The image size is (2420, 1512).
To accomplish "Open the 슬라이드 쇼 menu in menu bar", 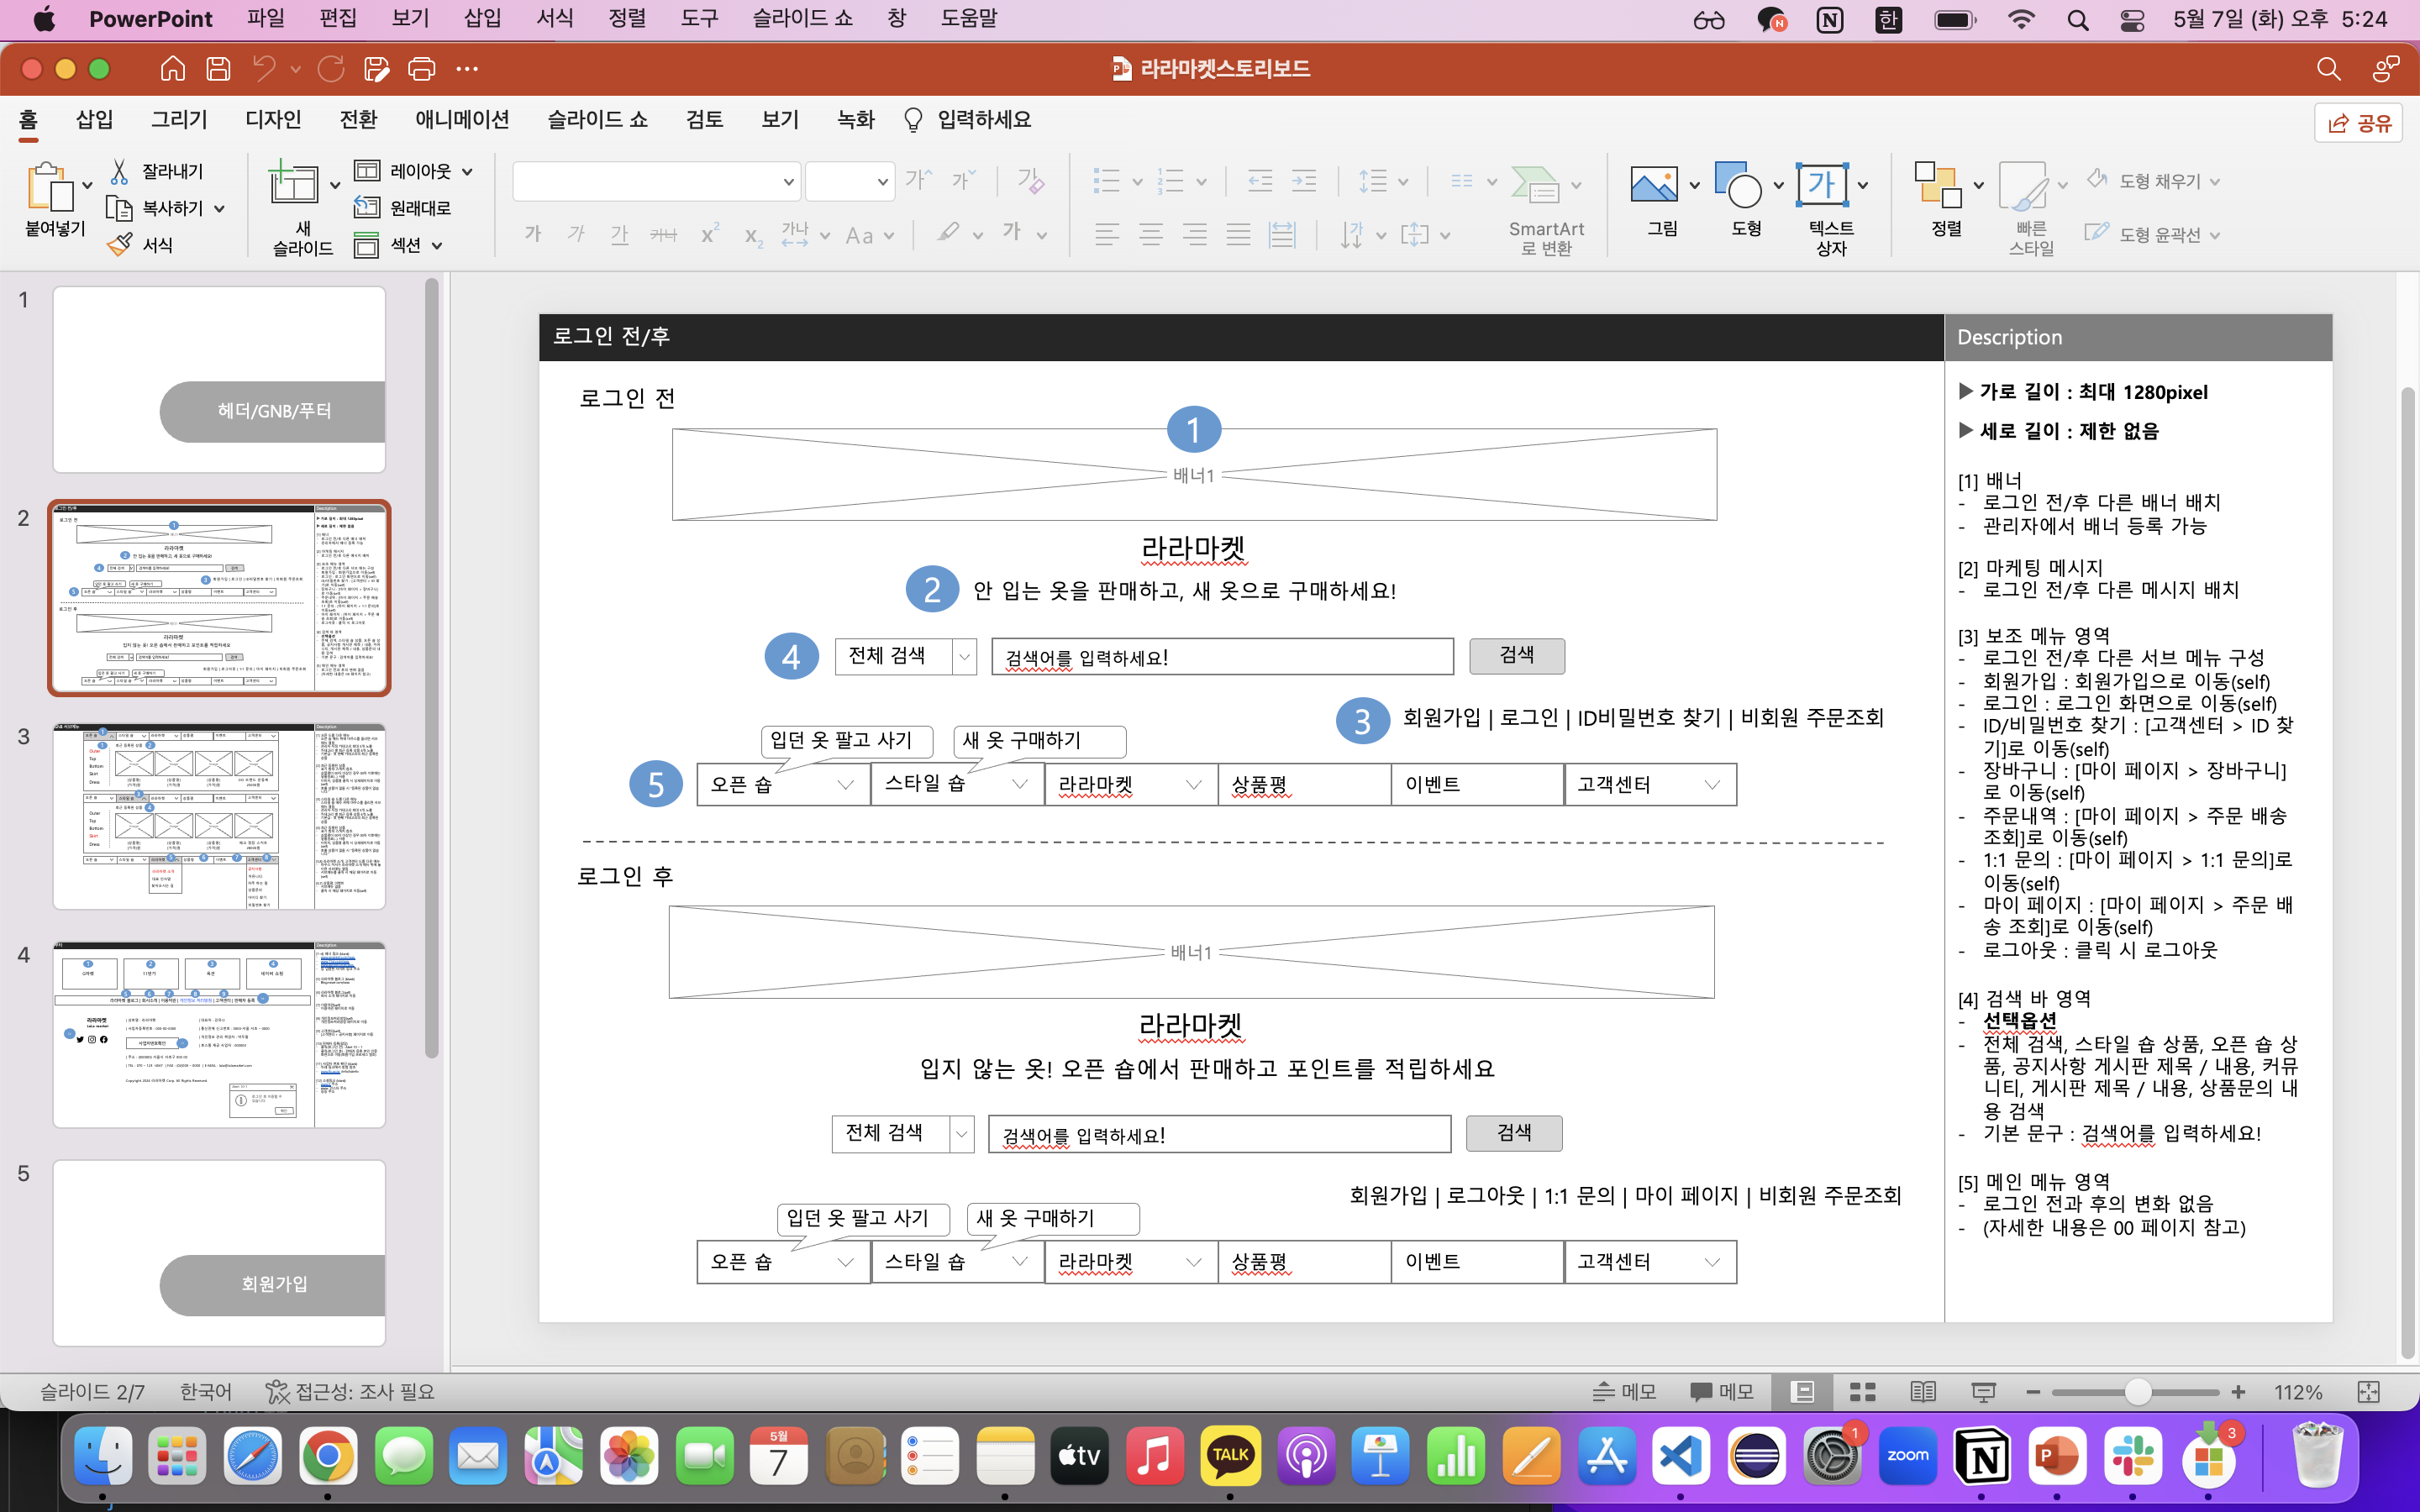I will (x=802, y=18).
